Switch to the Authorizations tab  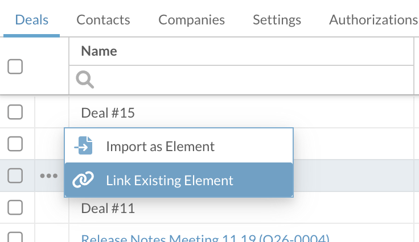click(373, 20)
